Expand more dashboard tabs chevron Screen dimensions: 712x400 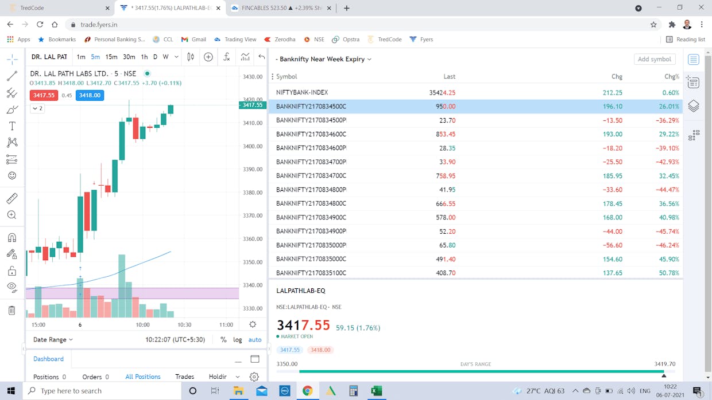[238, 377]
